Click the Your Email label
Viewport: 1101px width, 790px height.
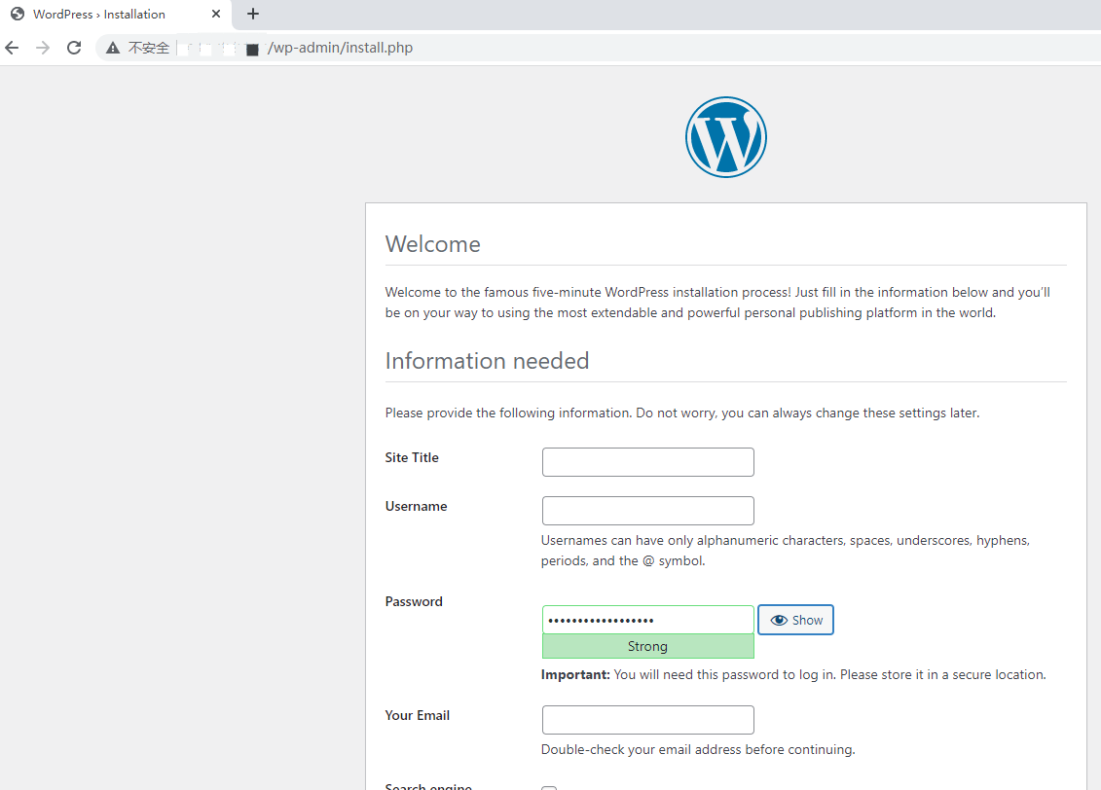pos(417,716)
